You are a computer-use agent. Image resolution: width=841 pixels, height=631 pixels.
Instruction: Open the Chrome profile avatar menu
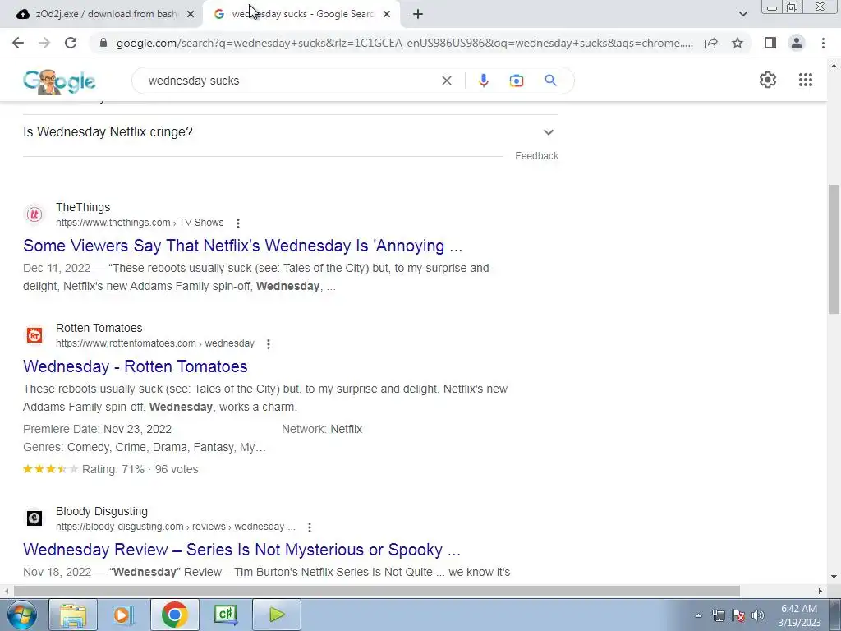pos(797,43)
